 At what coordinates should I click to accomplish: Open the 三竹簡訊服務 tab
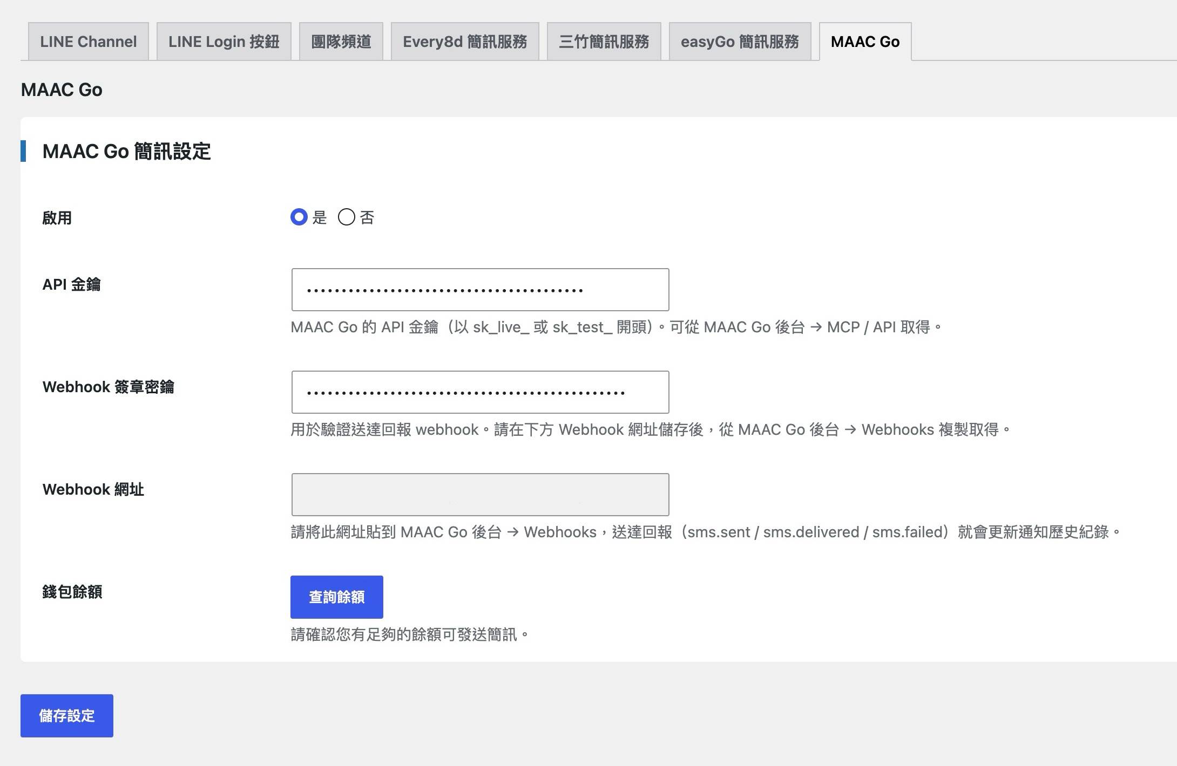click(x=604, y=42)
